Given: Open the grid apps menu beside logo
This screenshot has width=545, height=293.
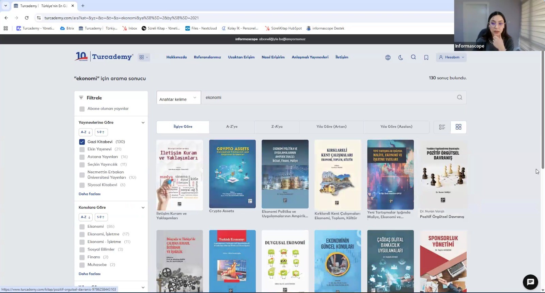Looking at the screenshot, I should pyautogui.click(x=144, y=57).
